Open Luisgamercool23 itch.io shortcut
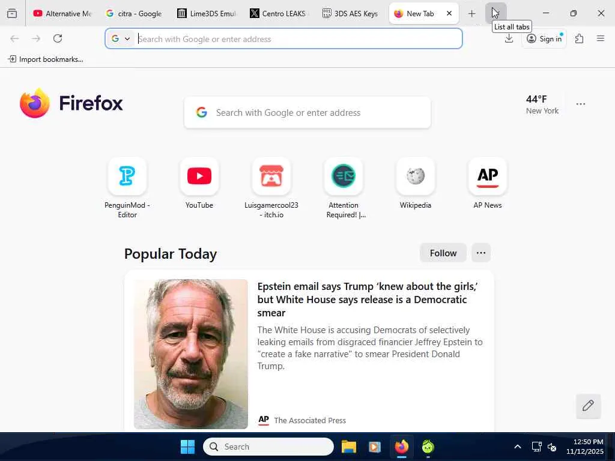 [x=271, y=188]
